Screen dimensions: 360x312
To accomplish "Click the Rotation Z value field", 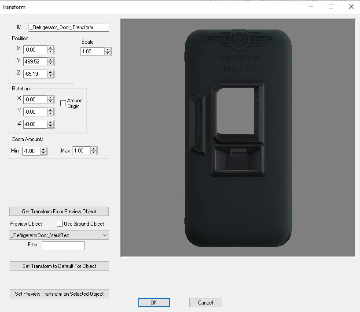I will [x=35, y=124].
